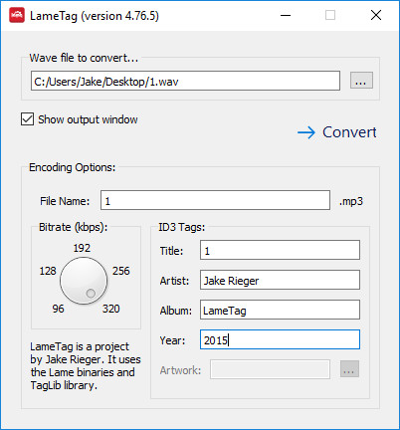The height and width of the screenshot is (430, 400).
Task: Pick the 96 kbps bitrate mark
Action: 58,309
